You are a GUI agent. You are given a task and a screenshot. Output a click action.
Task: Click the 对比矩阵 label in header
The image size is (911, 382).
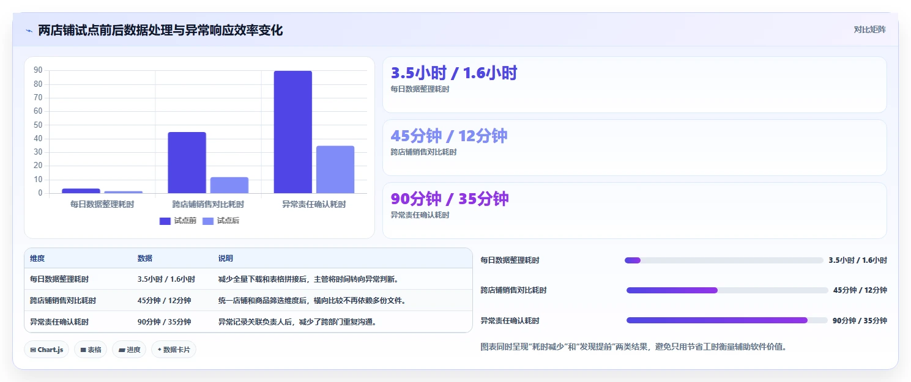coord(869,29)
